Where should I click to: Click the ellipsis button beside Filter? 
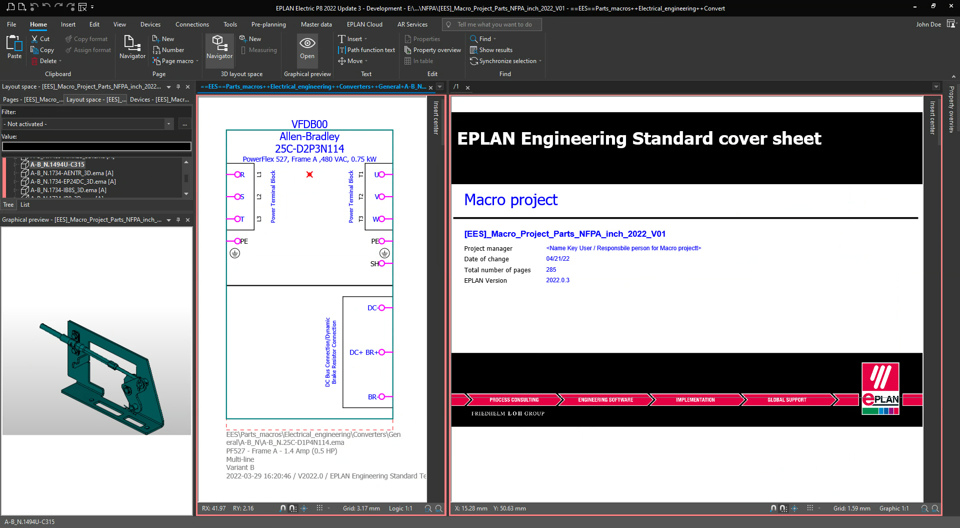point(184,124)
